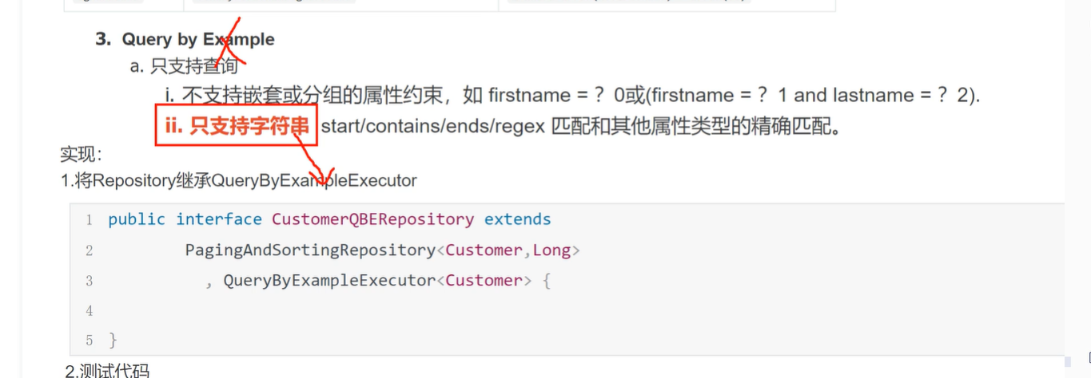This screenshot has width=1091, height=378.
Task: Click the closing brace on code line 5
Action: pyautogui.click(x=113, y=341)
